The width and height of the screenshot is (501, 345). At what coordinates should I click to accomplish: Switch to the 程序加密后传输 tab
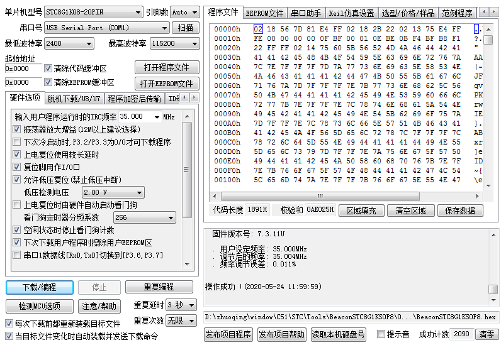pos(134,99)
